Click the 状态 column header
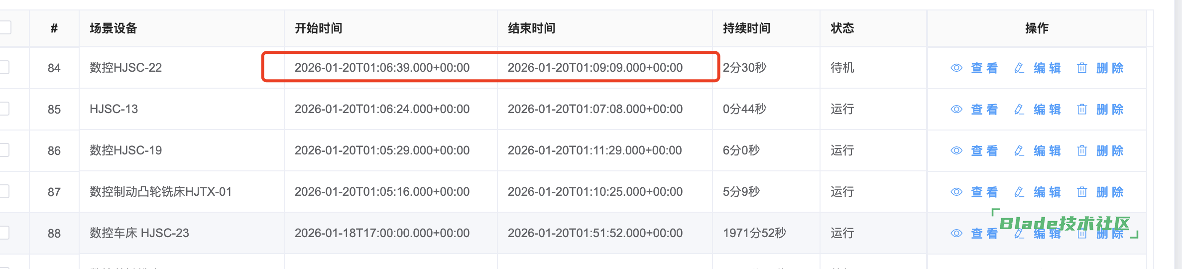The width and height of the screenshot is (1182, 269). tap(842, 28)
